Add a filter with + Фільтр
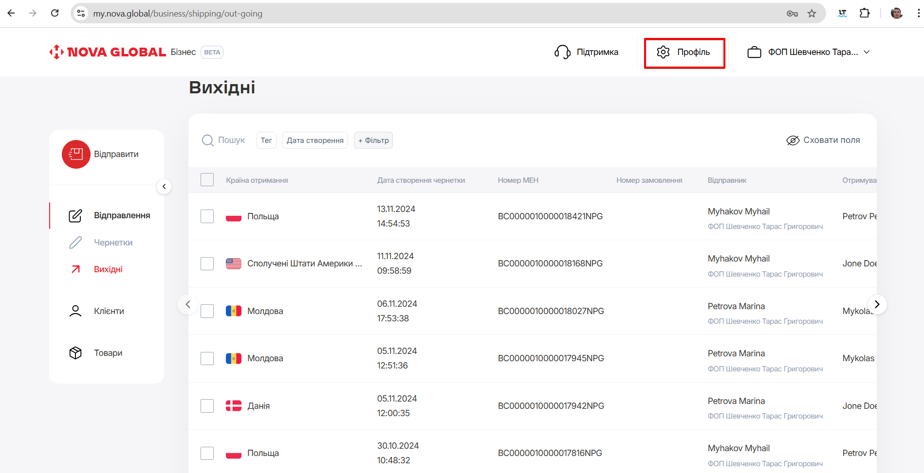Viewport: 924px width, 473px height. 373,140
